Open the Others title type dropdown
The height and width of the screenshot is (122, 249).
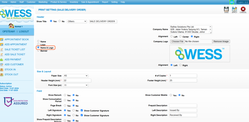point(77,21)
